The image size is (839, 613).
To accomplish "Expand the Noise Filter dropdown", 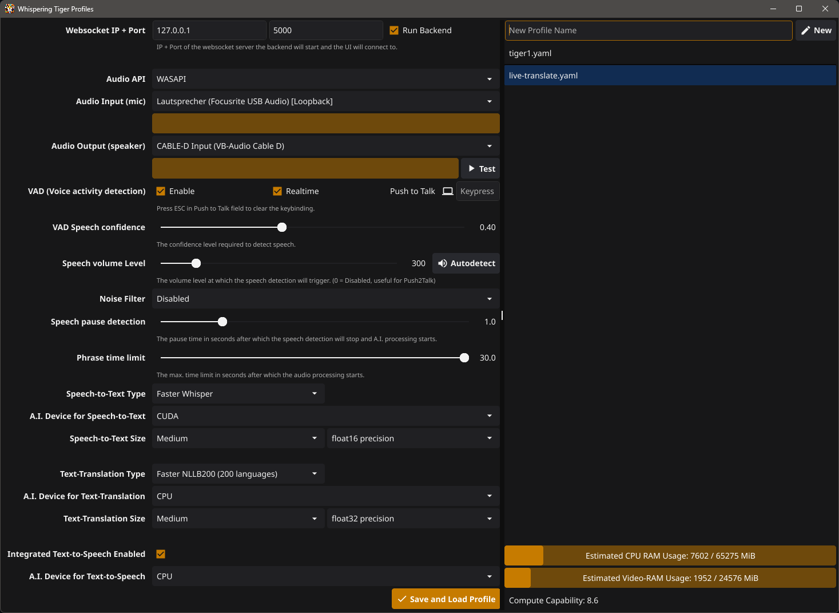I will click(325, 299).
